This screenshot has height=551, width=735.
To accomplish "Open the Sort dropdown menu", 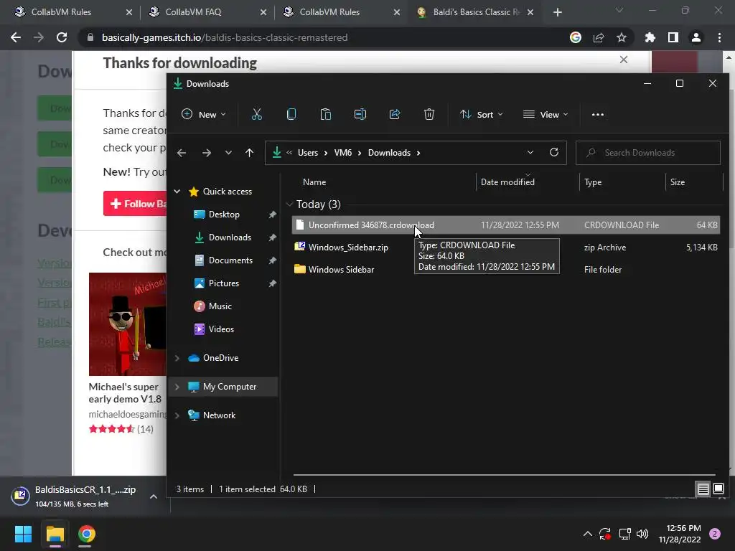I will (x=482, y=114).
